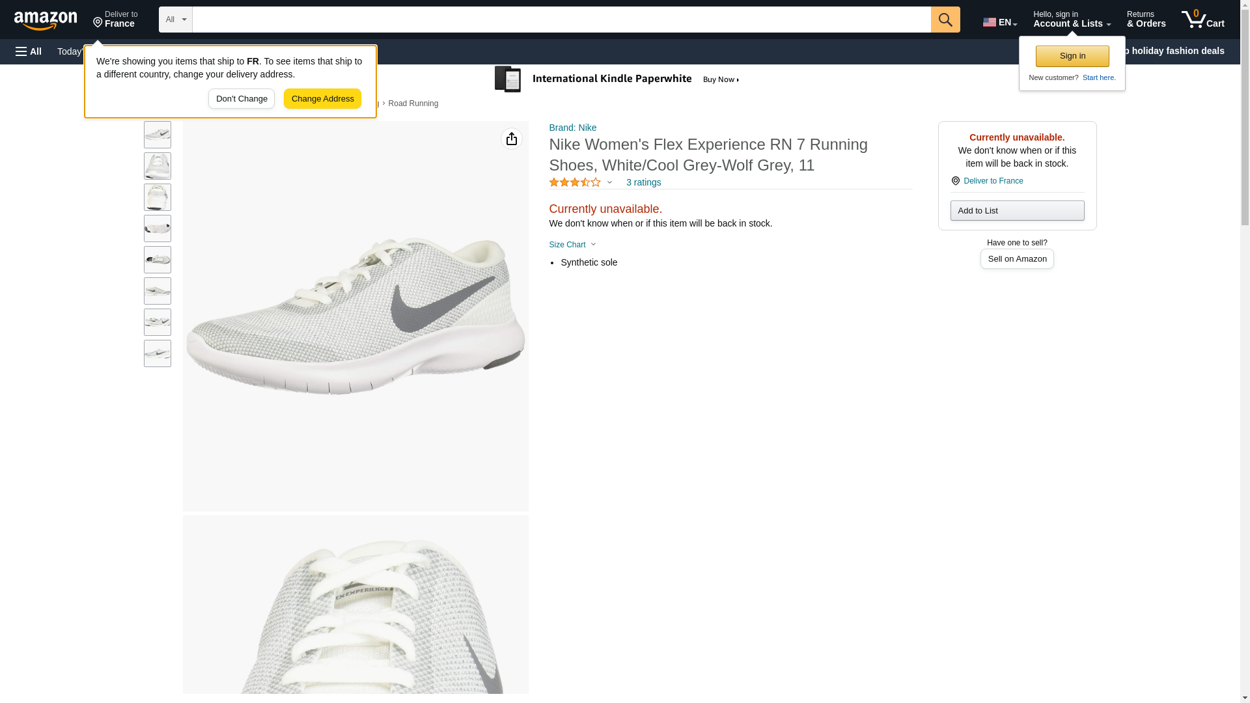Select the first shoe thumbnail
The height and width of the screenshot is (703, 1250).
pyautogui.click(x=158, y=135)
